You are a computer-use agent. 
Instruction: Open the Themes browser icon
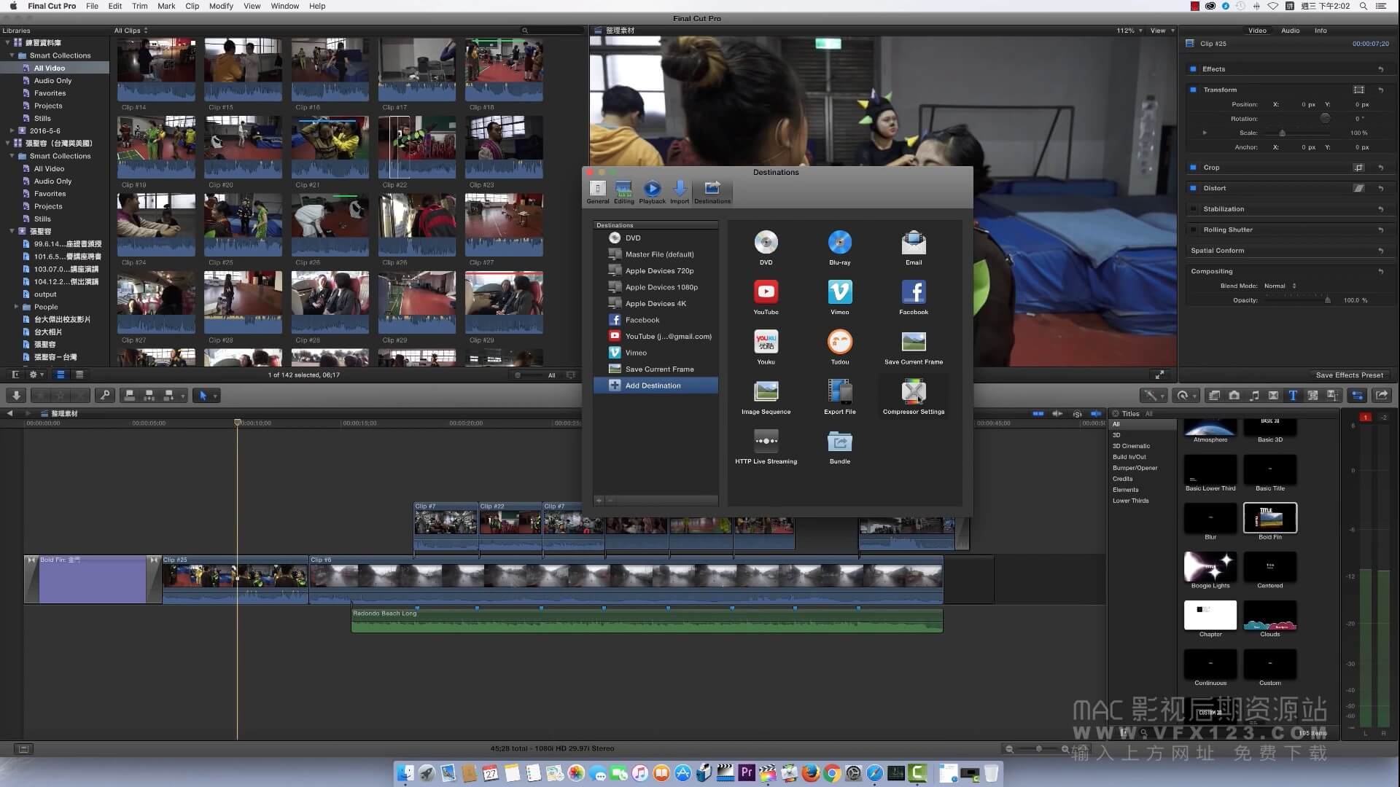(x=1332, y=396)
